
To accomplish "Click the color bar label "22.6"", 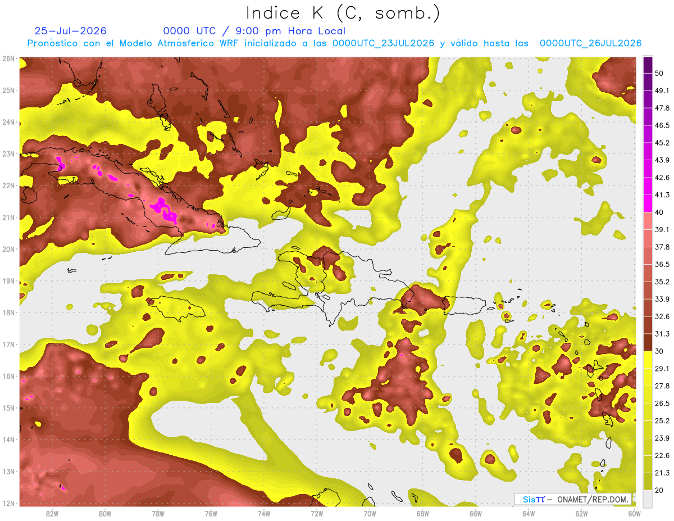I will point(662,455).
